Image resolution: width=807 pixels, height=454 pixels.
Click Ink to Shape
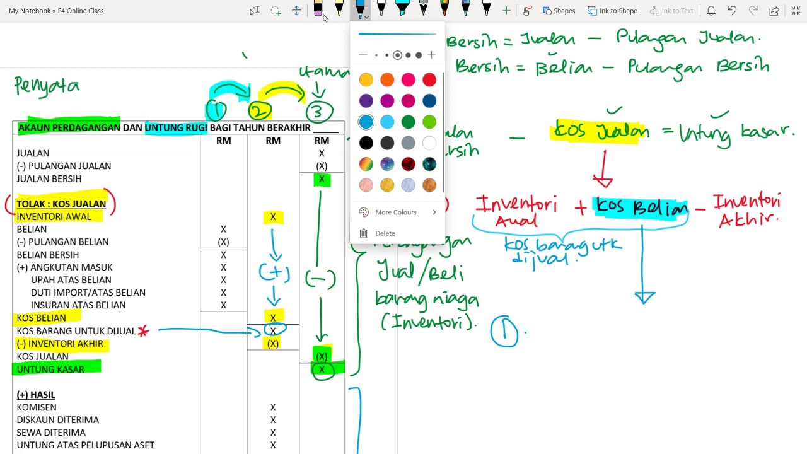coord(612,11)
